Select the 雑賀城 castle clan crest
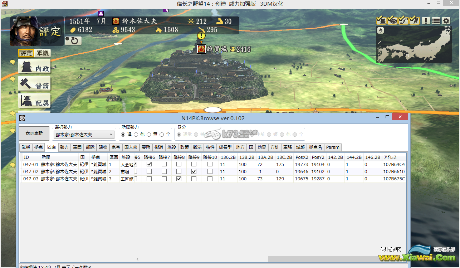Image resolution: width=460 pixels, height=268 pixels. 201,49
